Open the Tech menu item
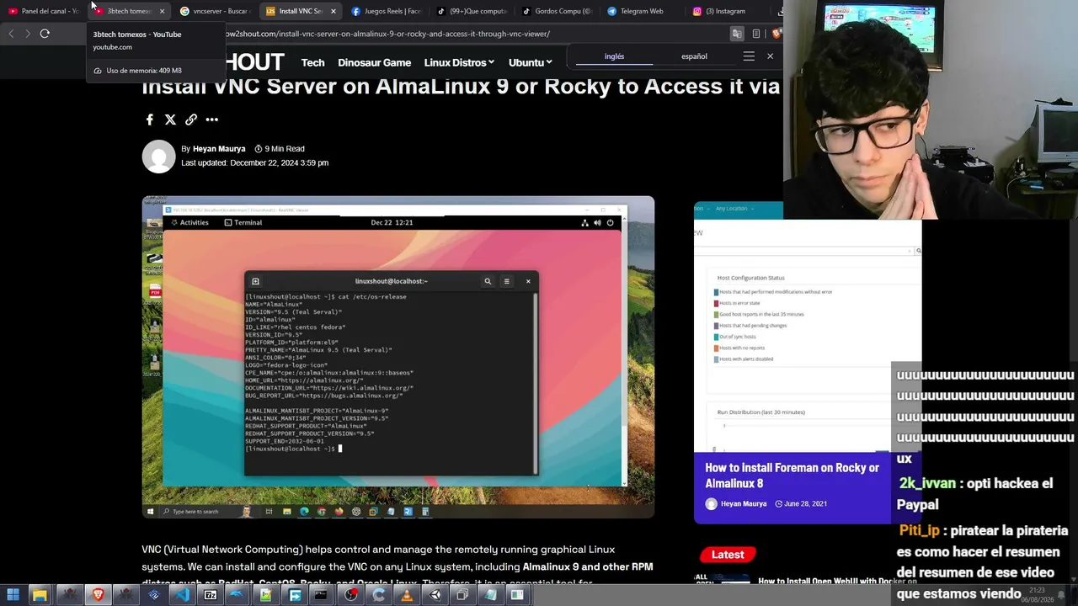1078x606 pixels. [x=312, y=62]
